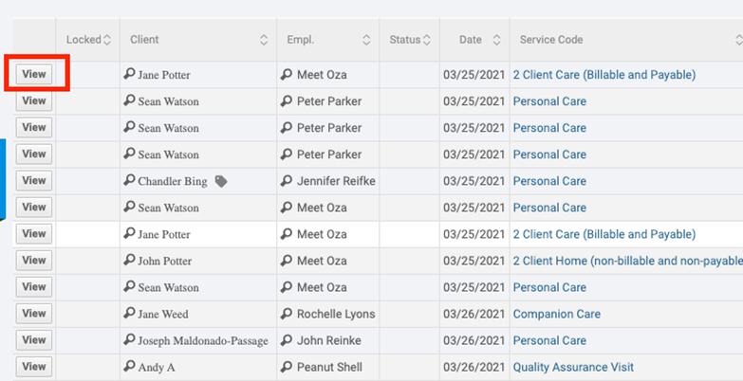Sort the table by Empl. column
This screenshot has width=743, height=381.
pyautogui.click(x=366, y=40)
